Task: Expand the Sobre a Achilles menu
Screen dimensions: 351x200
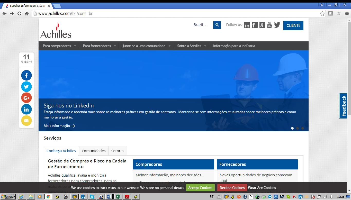Action: 192,46
